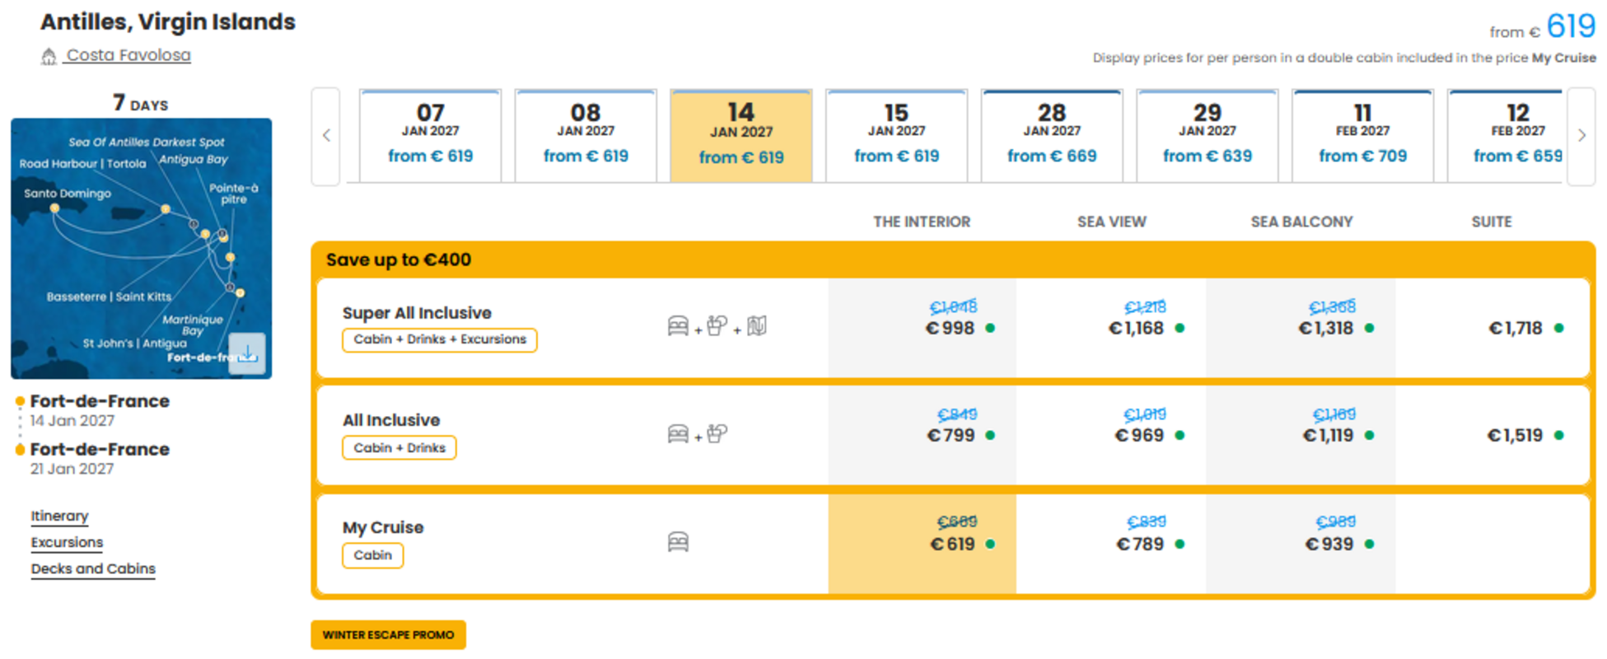1607x659 pixels.
Task: Select the 28 Jan 2027 departure tab
Action: click(1052, 136)
